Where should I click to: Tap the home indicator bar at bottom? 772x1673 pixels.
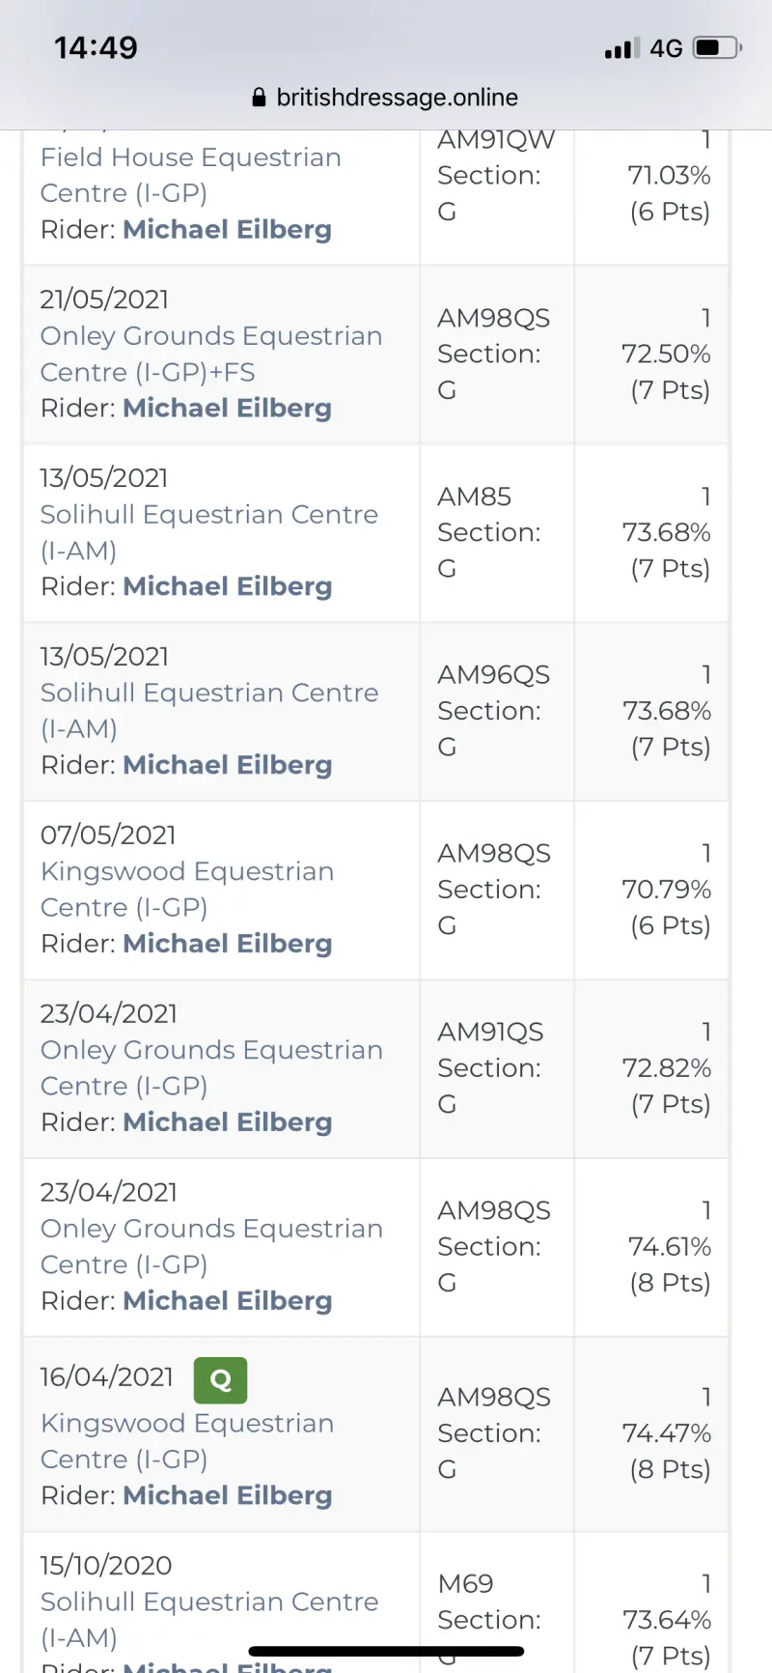(386, 1651)
